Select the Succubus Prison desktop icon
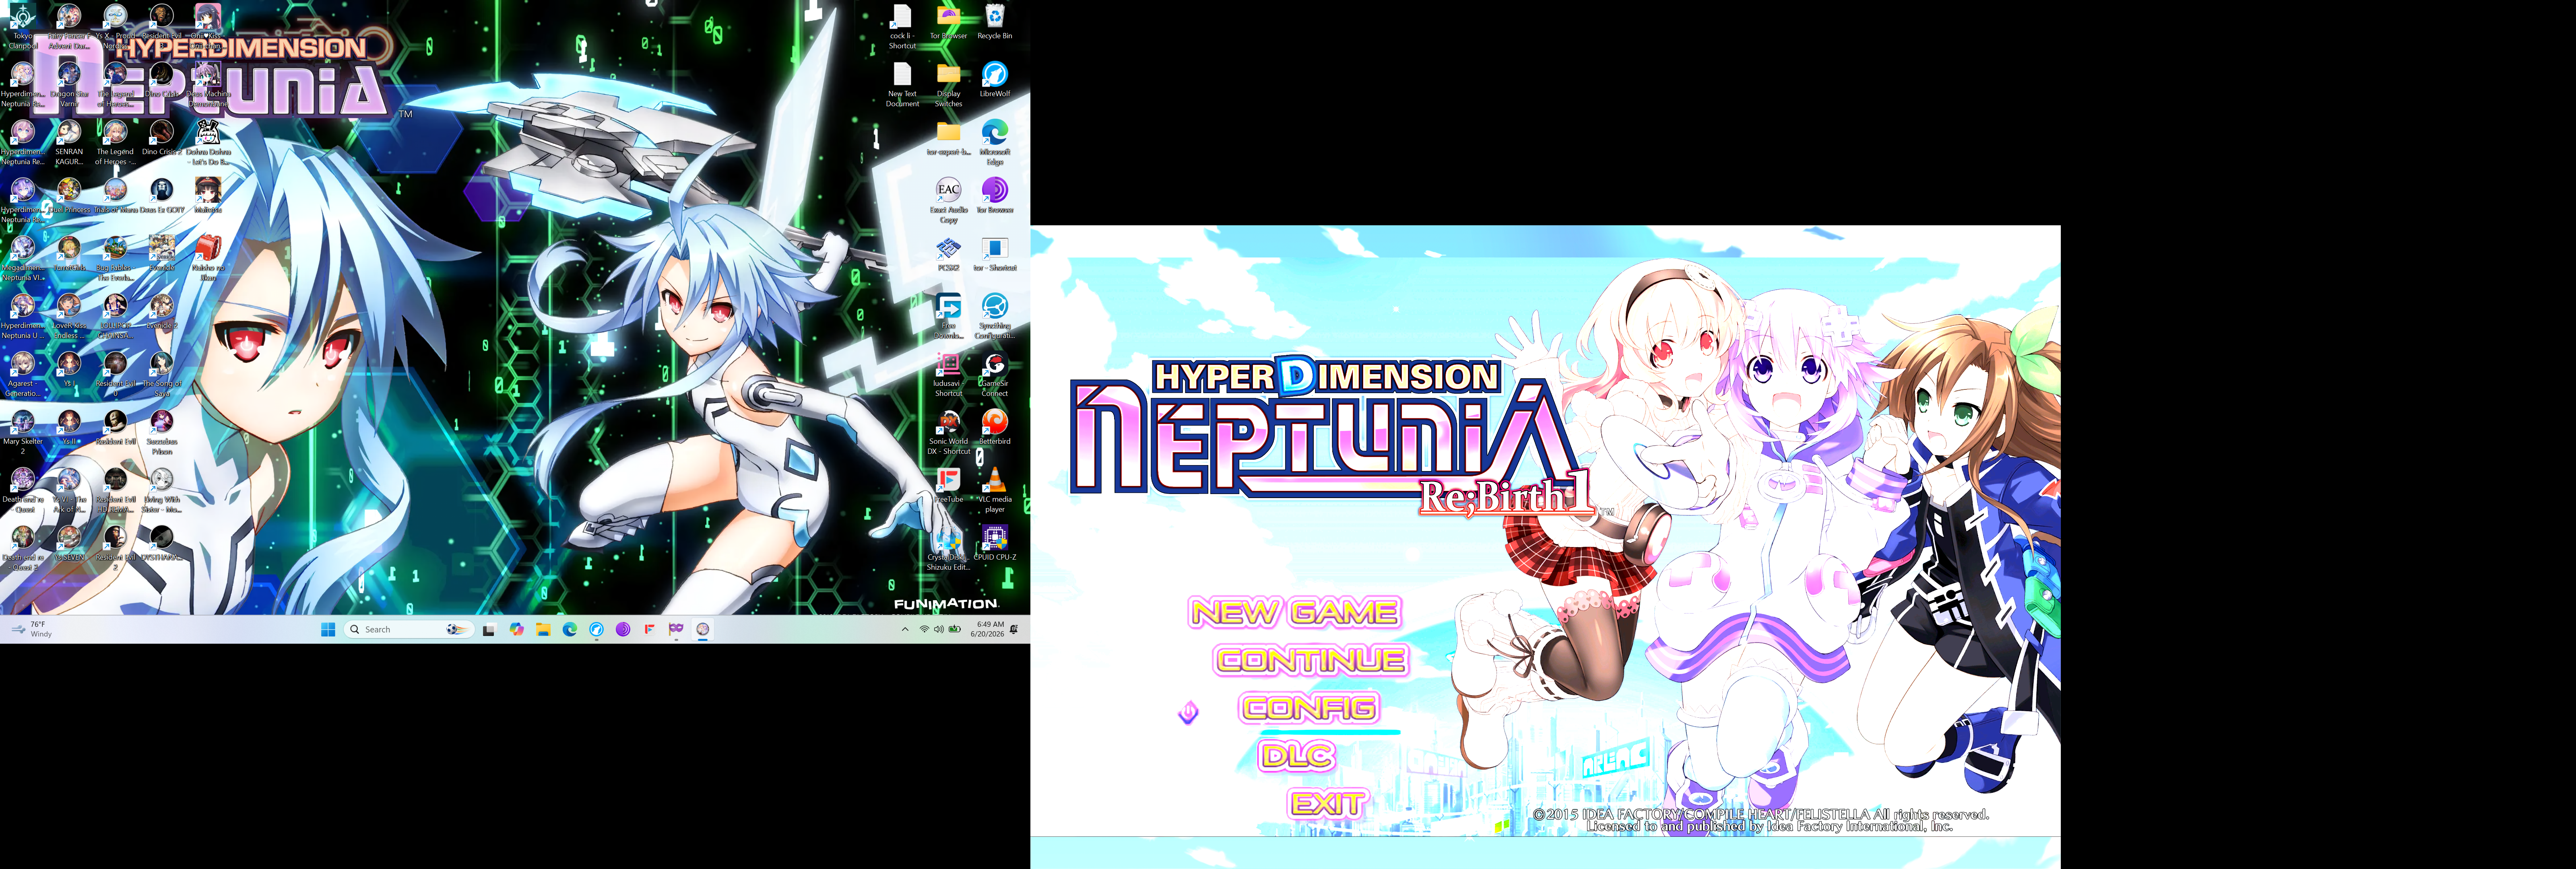 [x=161, y=432]
